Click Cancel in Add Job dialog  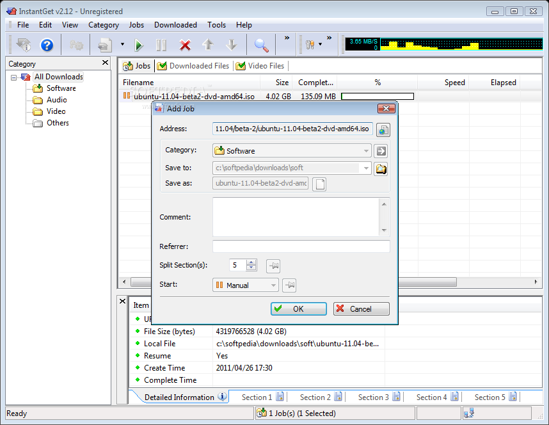click(362, 309)
